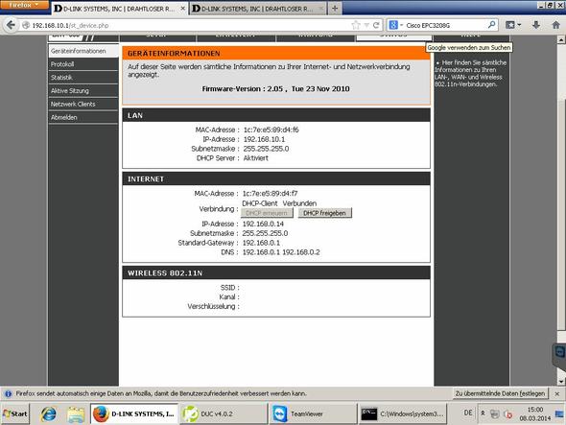This screenshot has height=425, width=566.
Task: Close the second D-LINK tab
Action: pyautogui.click(x=320, y=8)
